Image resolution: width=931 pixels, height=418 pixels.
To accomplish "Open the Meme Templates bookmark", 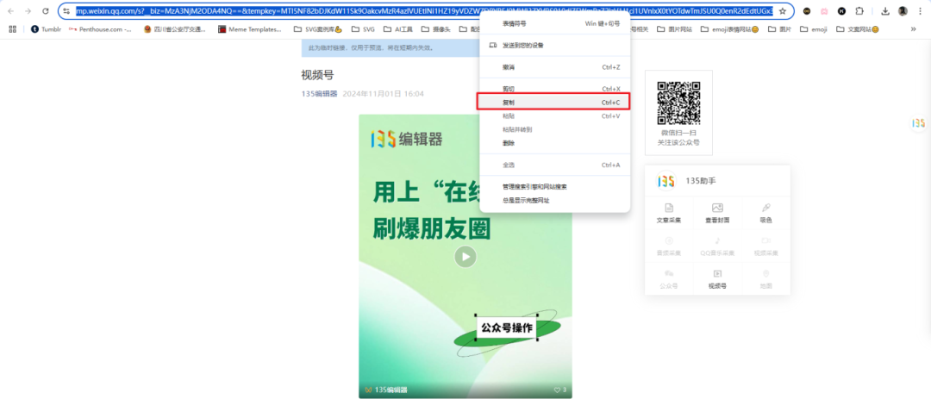I will (x=249, y=28).
